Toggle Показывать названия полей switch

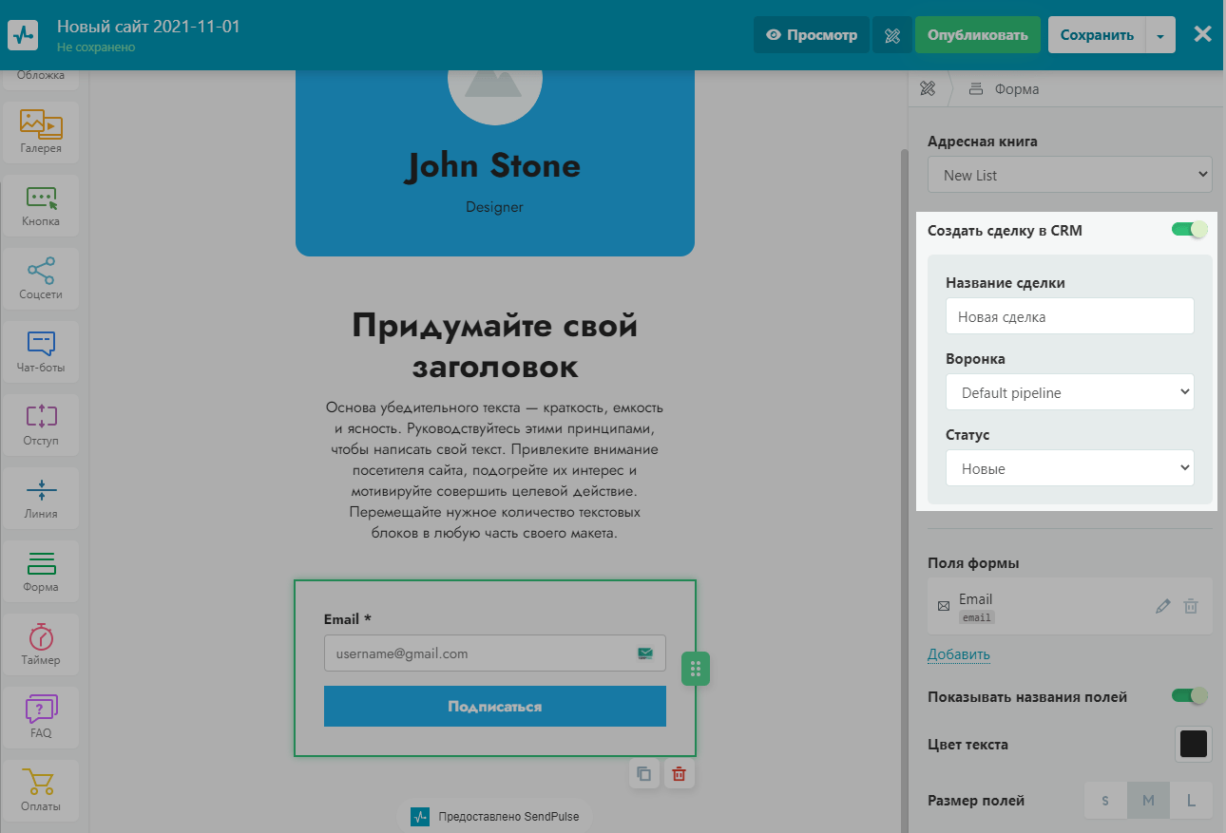tap(1189, 696)
